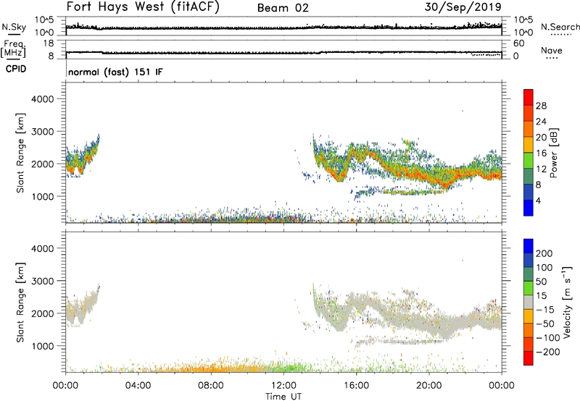580x401 pixels.
Task: Click the 'Power [dB]' colorbar label
Action: click(x=554, y=153)
